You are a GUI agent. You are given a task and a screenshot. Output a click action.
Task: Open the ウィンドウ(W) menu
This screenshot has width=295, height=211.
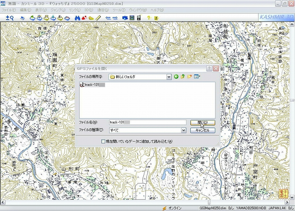click(x=138, y=10)
